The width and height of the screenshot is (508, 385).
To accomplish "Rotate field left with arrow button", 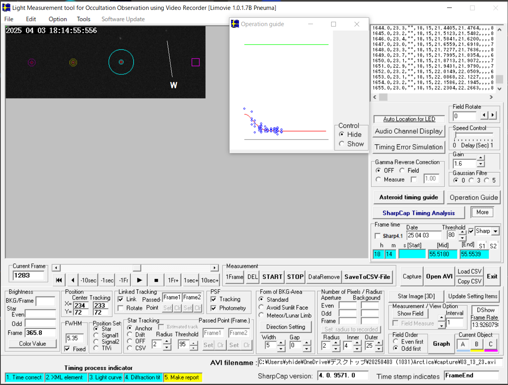I will [484, 115].
